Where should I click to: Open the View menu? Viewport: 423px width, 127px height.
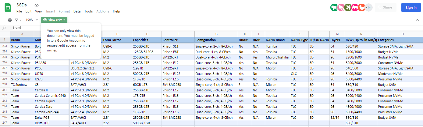(x=39, y=11)
